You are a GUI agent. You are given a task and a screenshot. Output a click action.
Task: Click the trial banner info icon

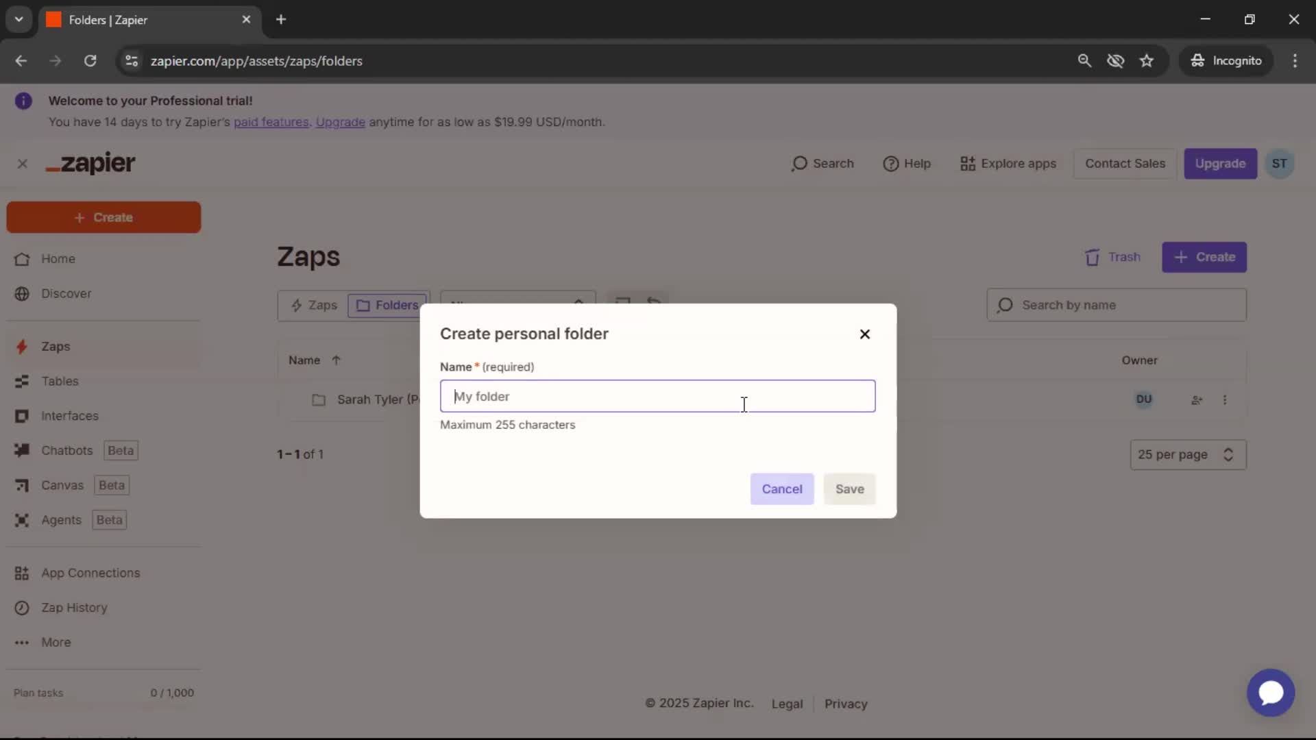click(23, 101)
